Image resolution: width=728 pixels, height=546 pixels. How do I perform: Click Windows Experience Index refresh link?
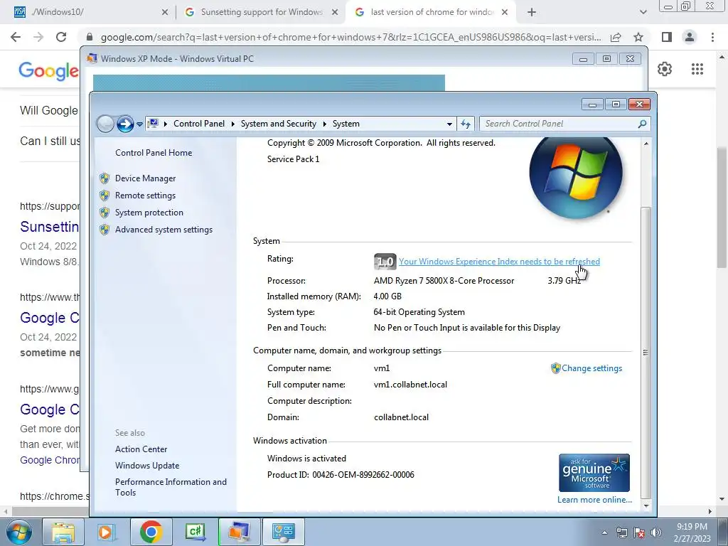[x=499, y=262]
